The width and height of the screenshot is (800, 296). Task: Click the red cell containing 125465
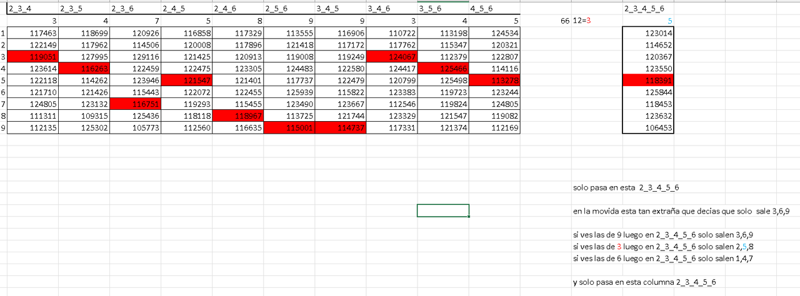click(x=443, y=68)
